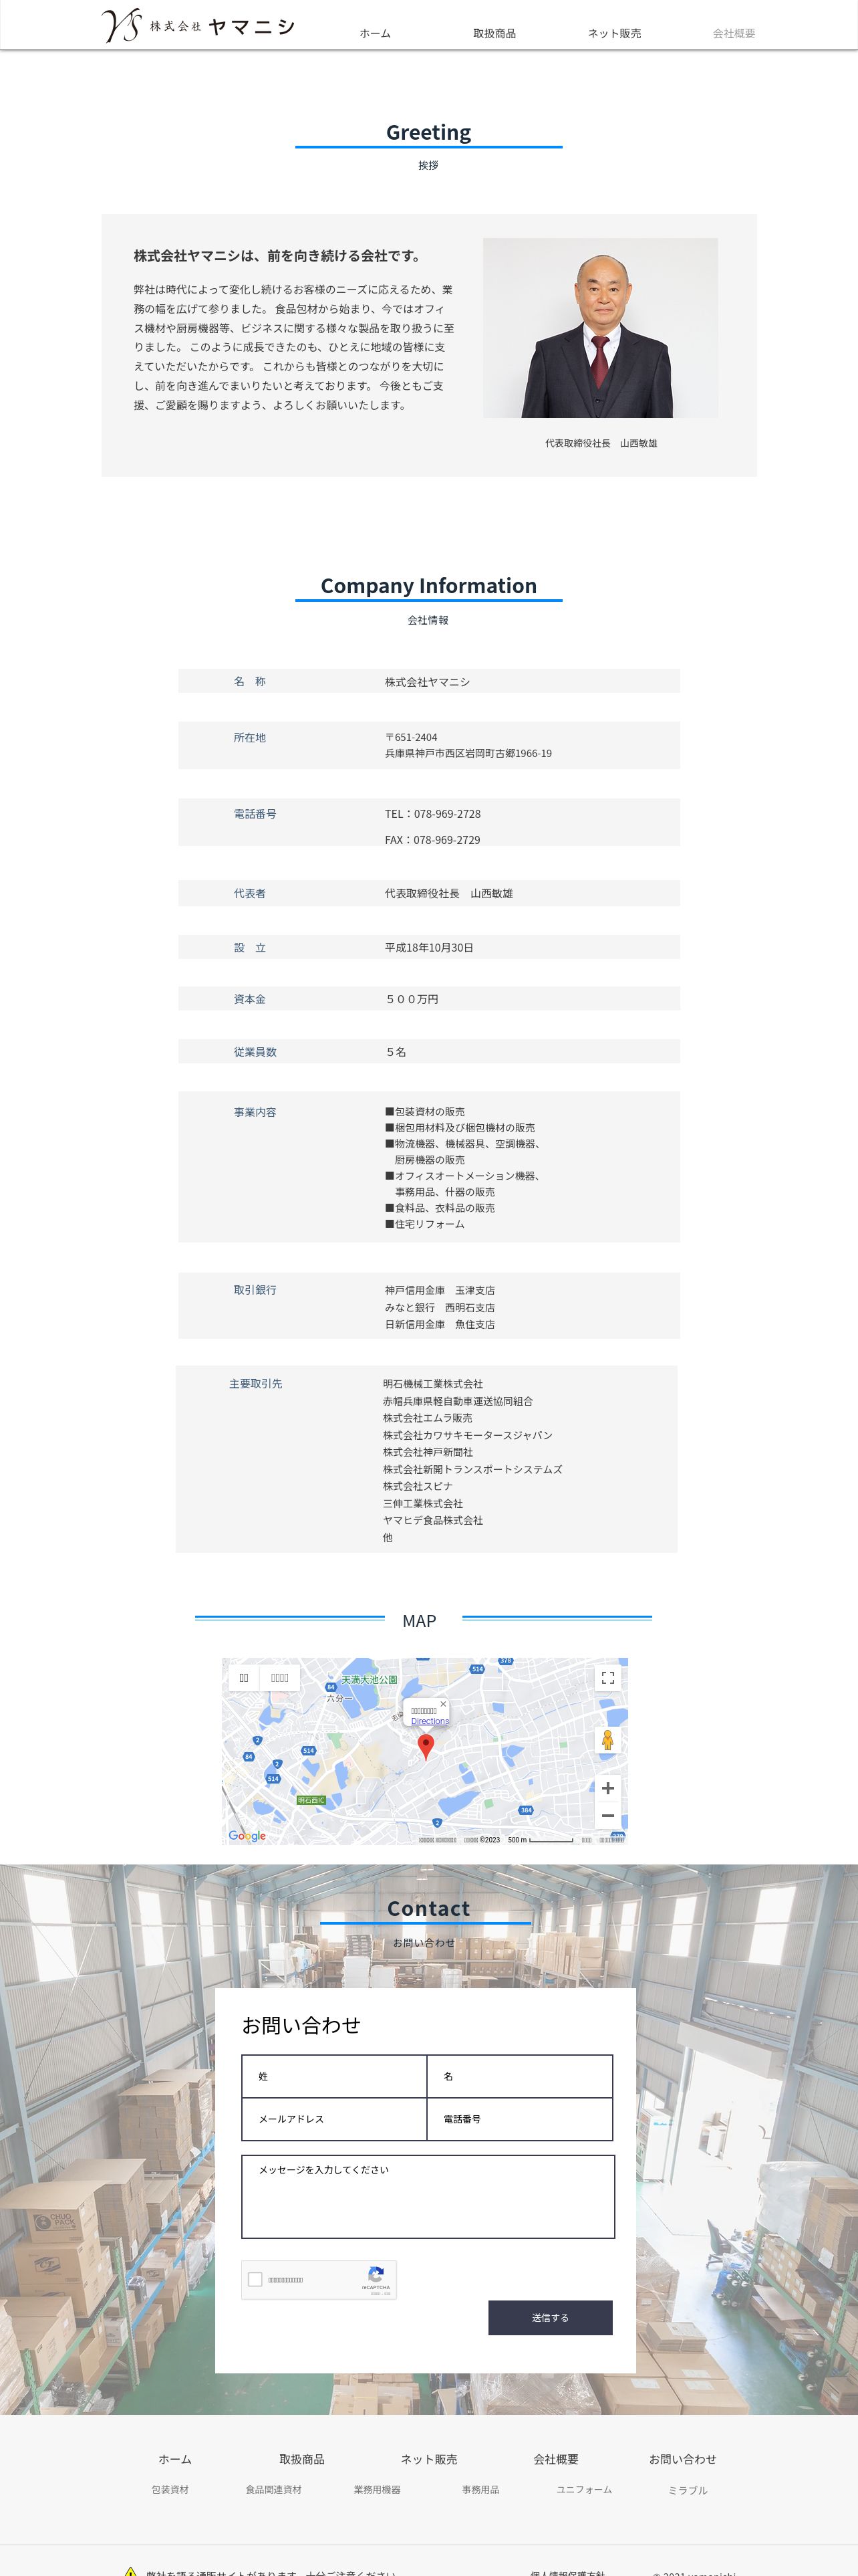
Task: Click the Company Information heading
Action: click(x=428, y=586)
